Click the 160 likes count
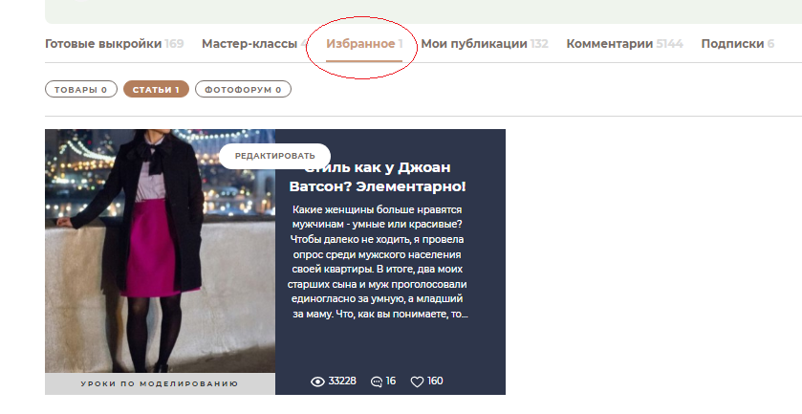Screen dimensions: 802x414 pos(435,381)
